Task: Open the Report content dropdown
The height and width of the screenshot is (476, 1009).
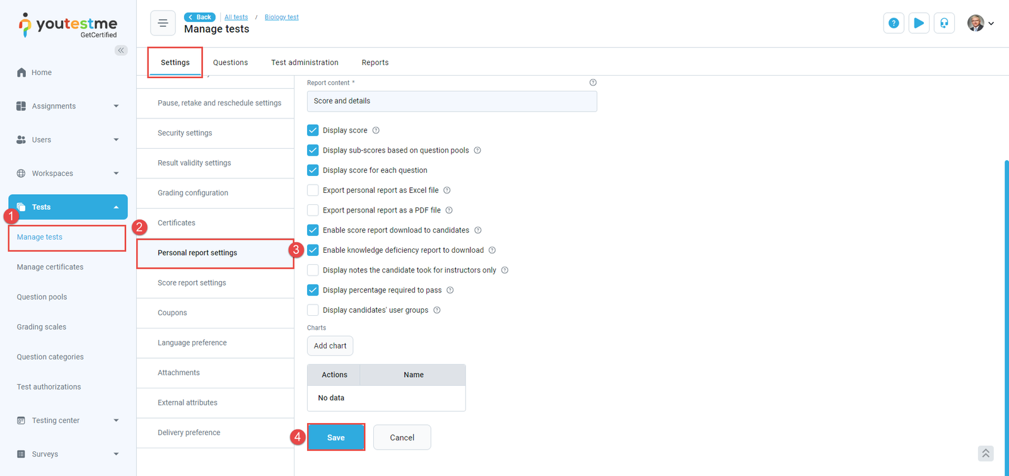Action: [x=452, y=102]
